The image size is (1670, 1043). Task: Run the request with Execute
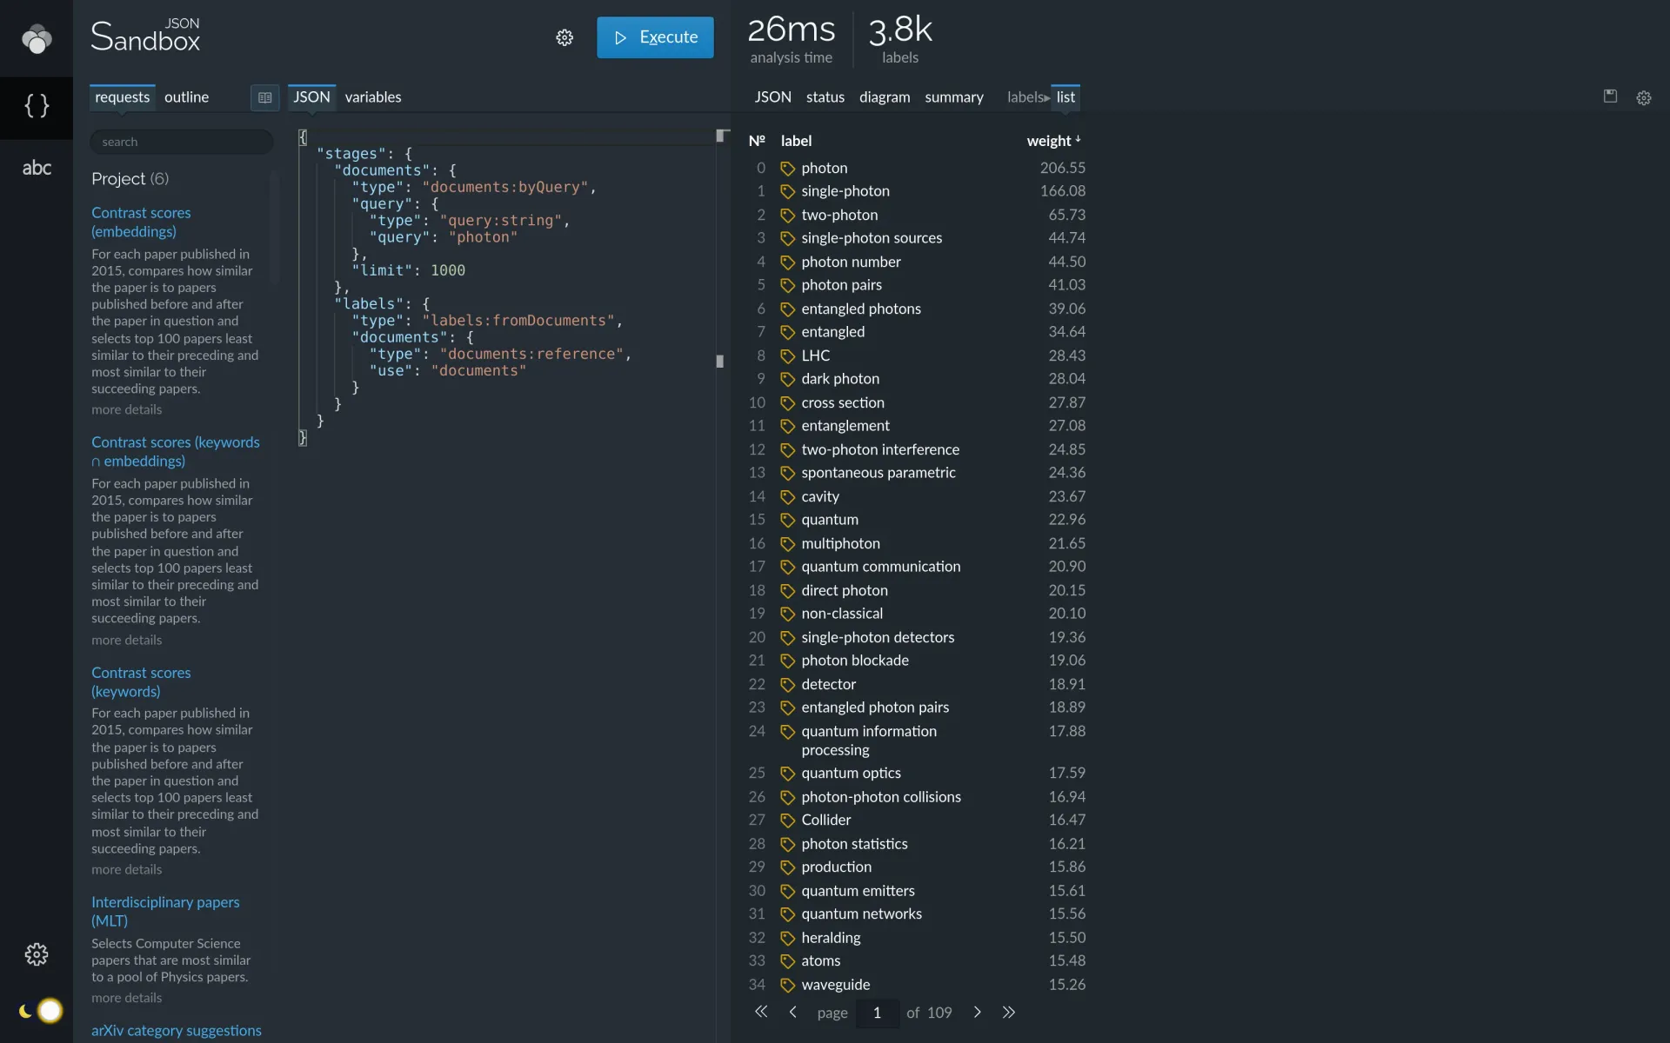(655, 37)
